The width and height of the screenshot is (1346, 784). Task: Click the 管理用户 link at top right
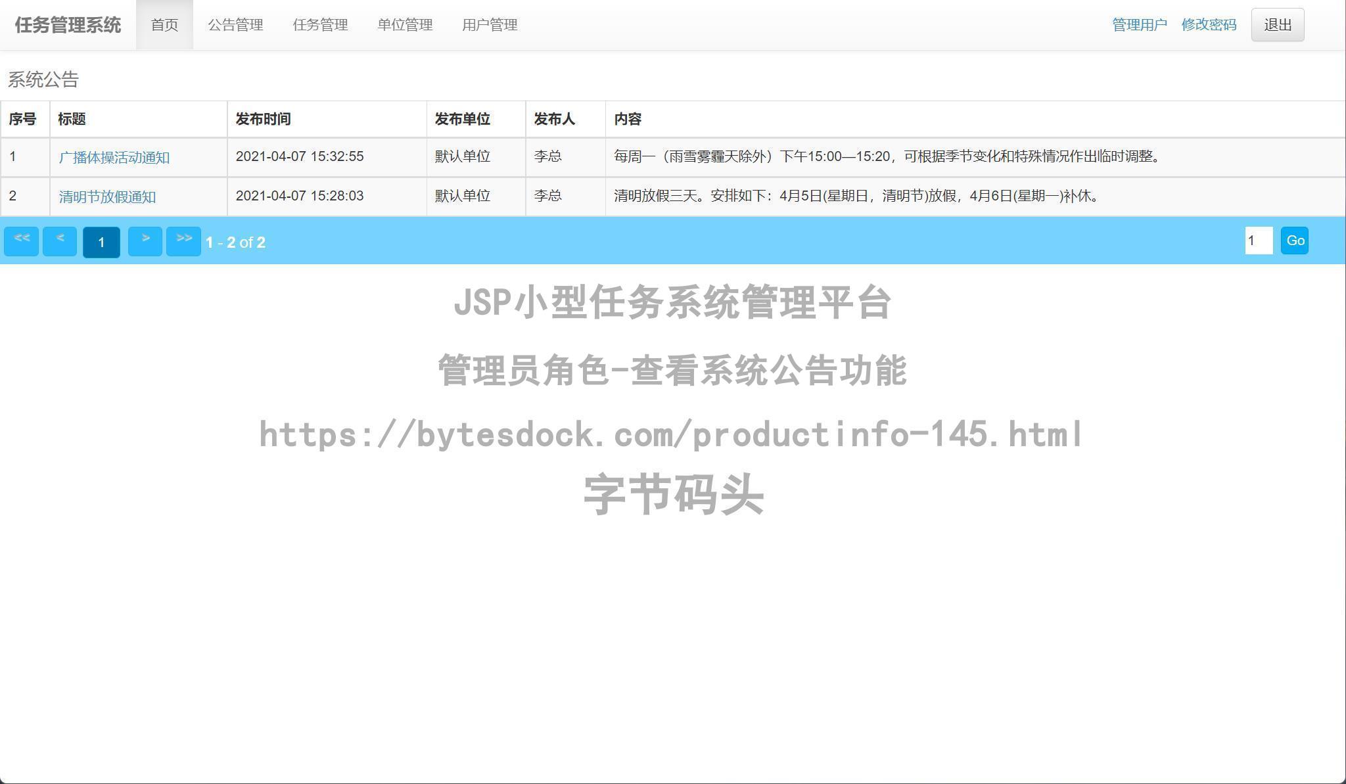pos(1139,24)
